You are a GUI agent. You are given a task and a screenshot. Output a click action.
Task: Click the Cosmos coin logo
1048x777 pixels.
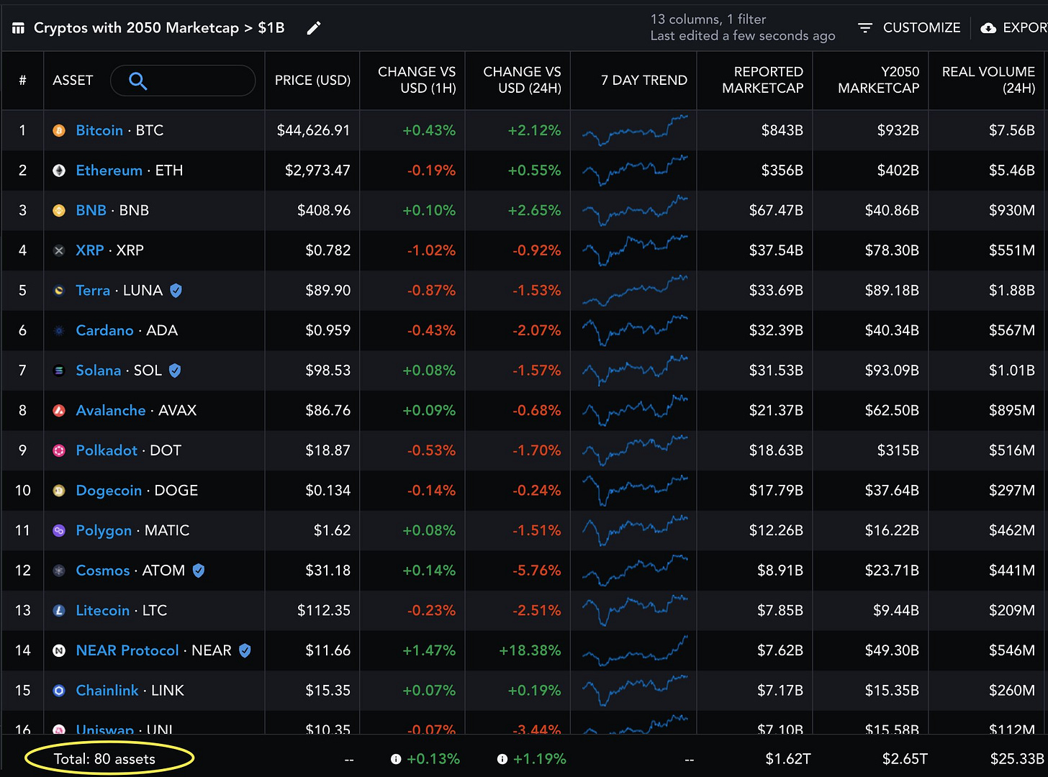(59, 571)
